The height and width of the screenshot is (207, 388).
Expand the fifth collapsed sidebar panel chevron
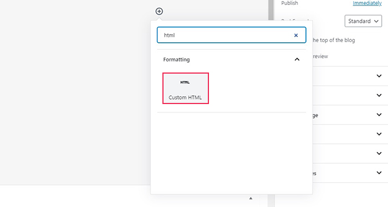(379, 153)
